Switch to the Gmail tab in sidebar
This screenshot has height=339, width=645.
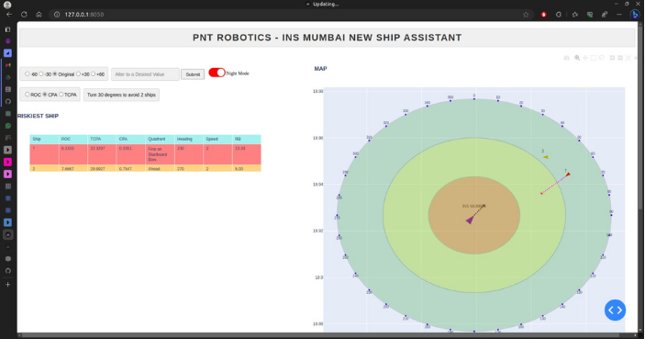(x=8, y=65)
